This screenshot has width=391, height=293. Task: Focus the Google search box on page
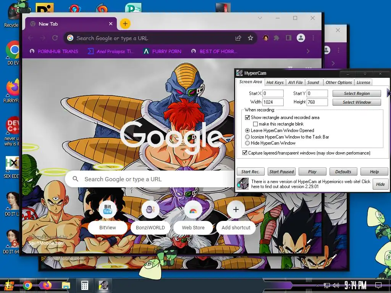tap(150, 179)
